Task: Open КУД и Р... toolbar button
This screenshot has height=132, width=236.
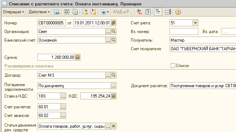Action: pyautogui.click(x=122, y=12)
